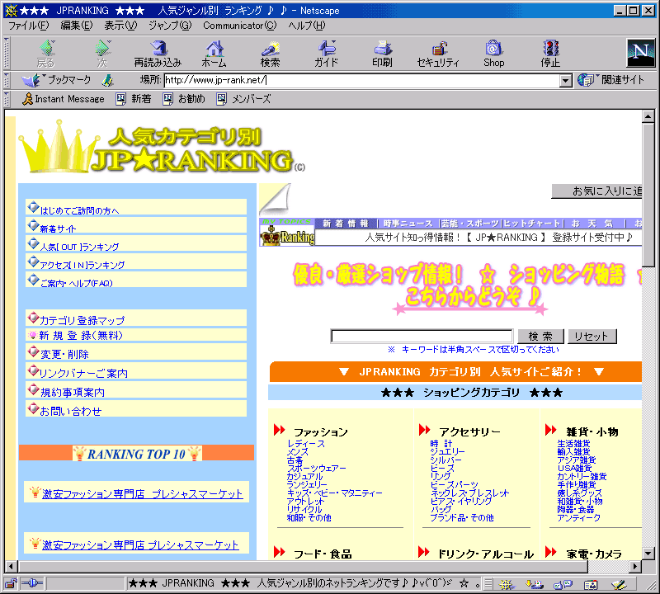Open Instant Message in personal toolbar
This screenshot has width=660, height=594.
click(x=64, y=99)
